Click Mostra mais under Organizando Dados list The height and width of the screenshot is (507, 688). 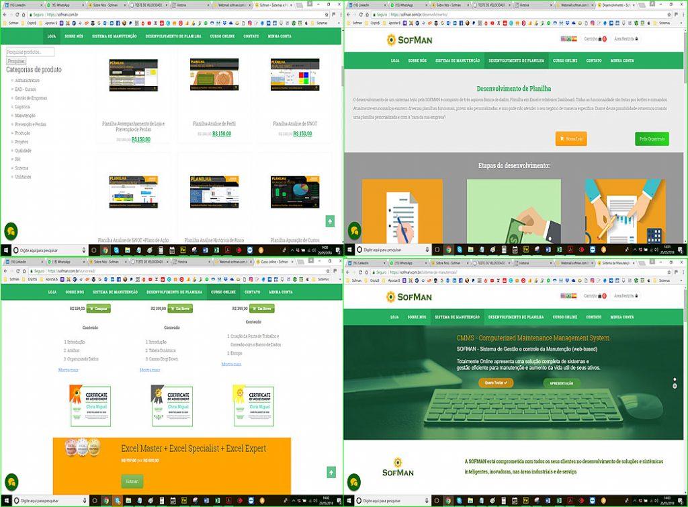pos(68,370)
